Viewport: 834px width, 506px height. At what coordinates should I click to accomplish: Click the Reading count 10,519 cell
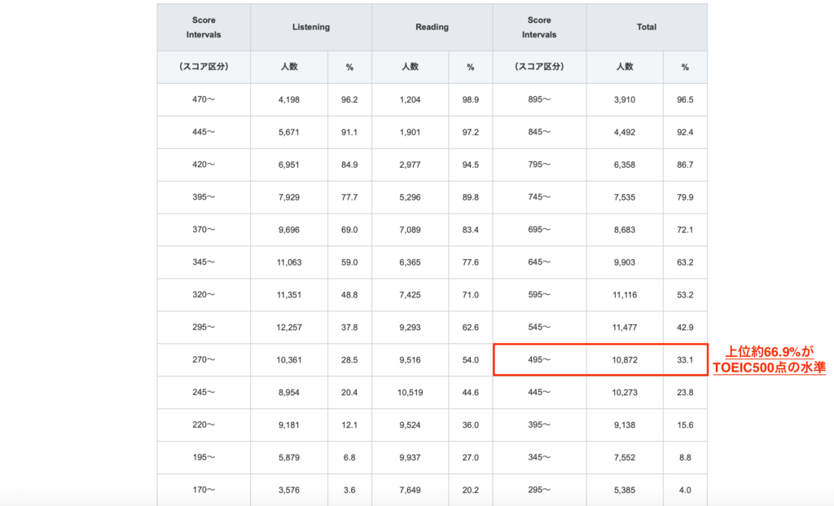click(x=410, y=393)
